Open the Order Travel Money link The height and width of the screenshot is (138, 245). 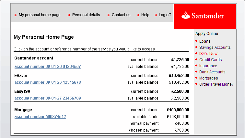tap(216, 84)
